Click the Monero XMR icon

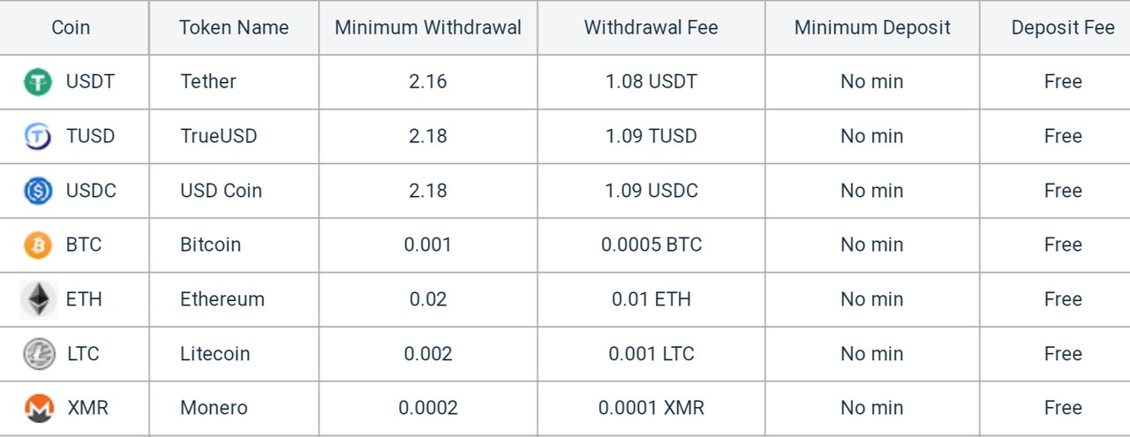coord(39,408)
